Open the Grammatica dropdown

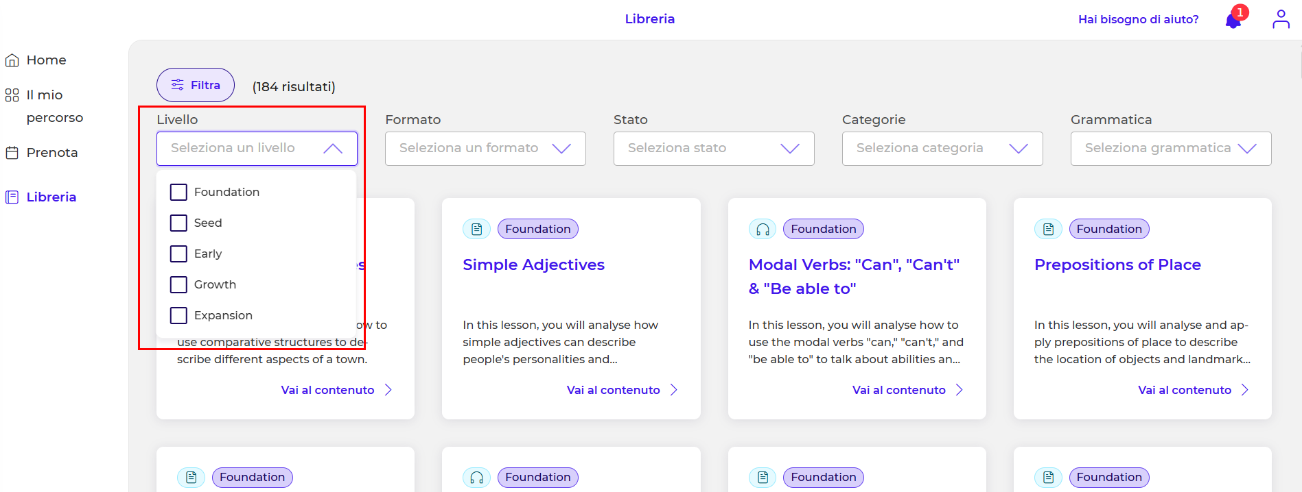tap(1170, 149)
